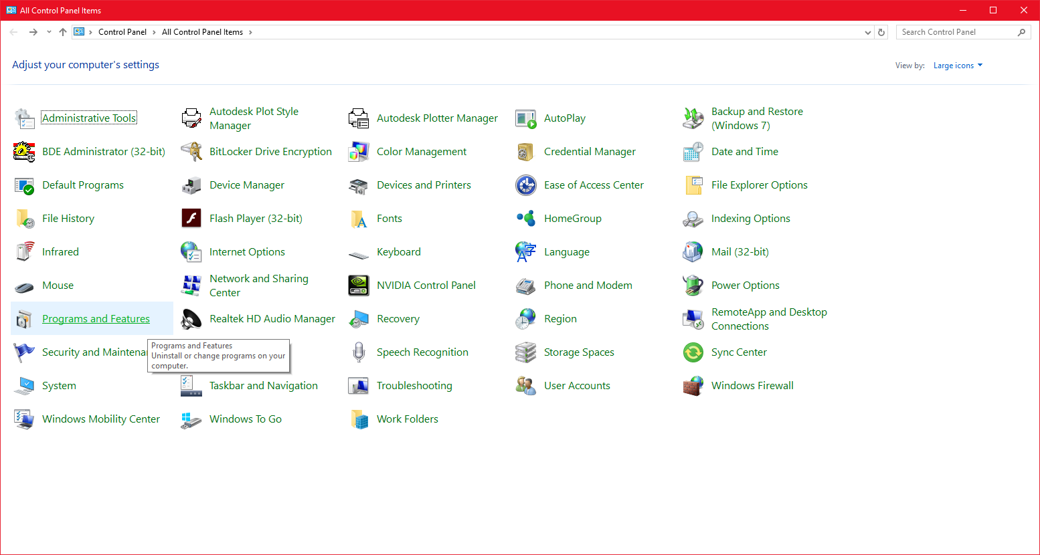This screenshot has height=555, width=1040.
Task: Click the Flash Player (32-bit) icon
Action: tap(191, 219)
